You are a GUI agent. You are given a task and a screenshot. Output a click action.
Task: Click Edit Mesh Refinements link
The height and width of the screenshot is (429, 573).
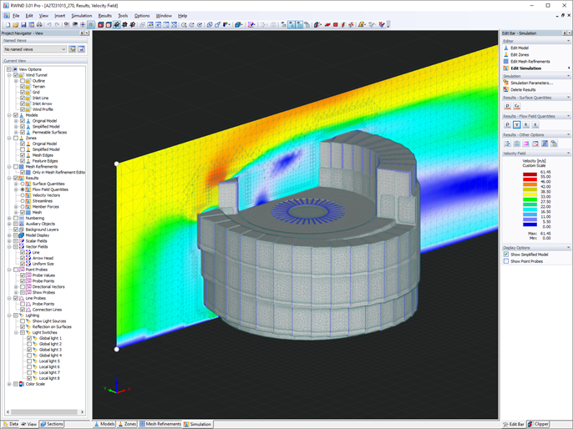point(530,62)
